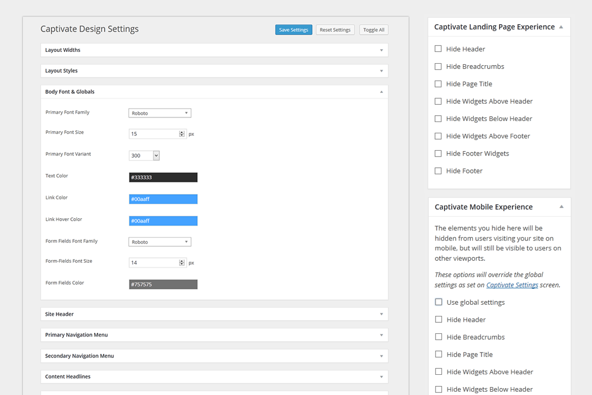
Task: Click the Captivate Design Settings heading
Action: 89,29
